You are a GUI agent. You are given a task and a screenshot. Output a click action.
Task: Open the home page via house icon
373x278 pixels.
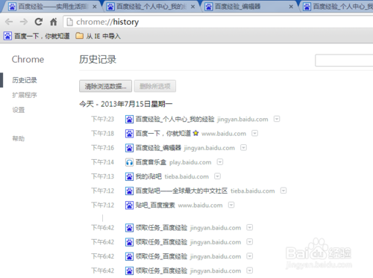tap(54, 22)
